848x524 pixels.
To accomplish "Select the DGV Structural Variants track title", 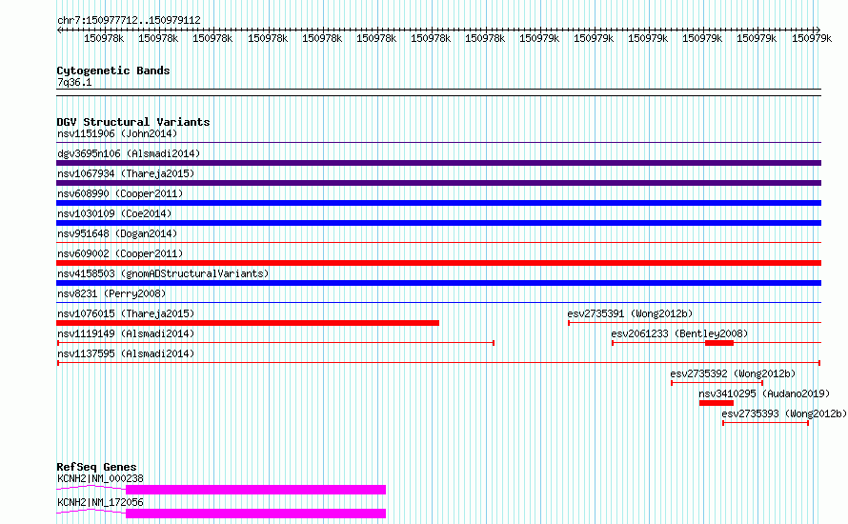I will click(133, 122).
